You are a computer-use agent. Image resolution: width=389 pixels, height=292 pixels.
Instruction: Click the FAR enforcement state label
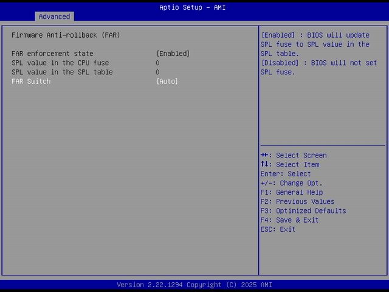pos(52,54)
